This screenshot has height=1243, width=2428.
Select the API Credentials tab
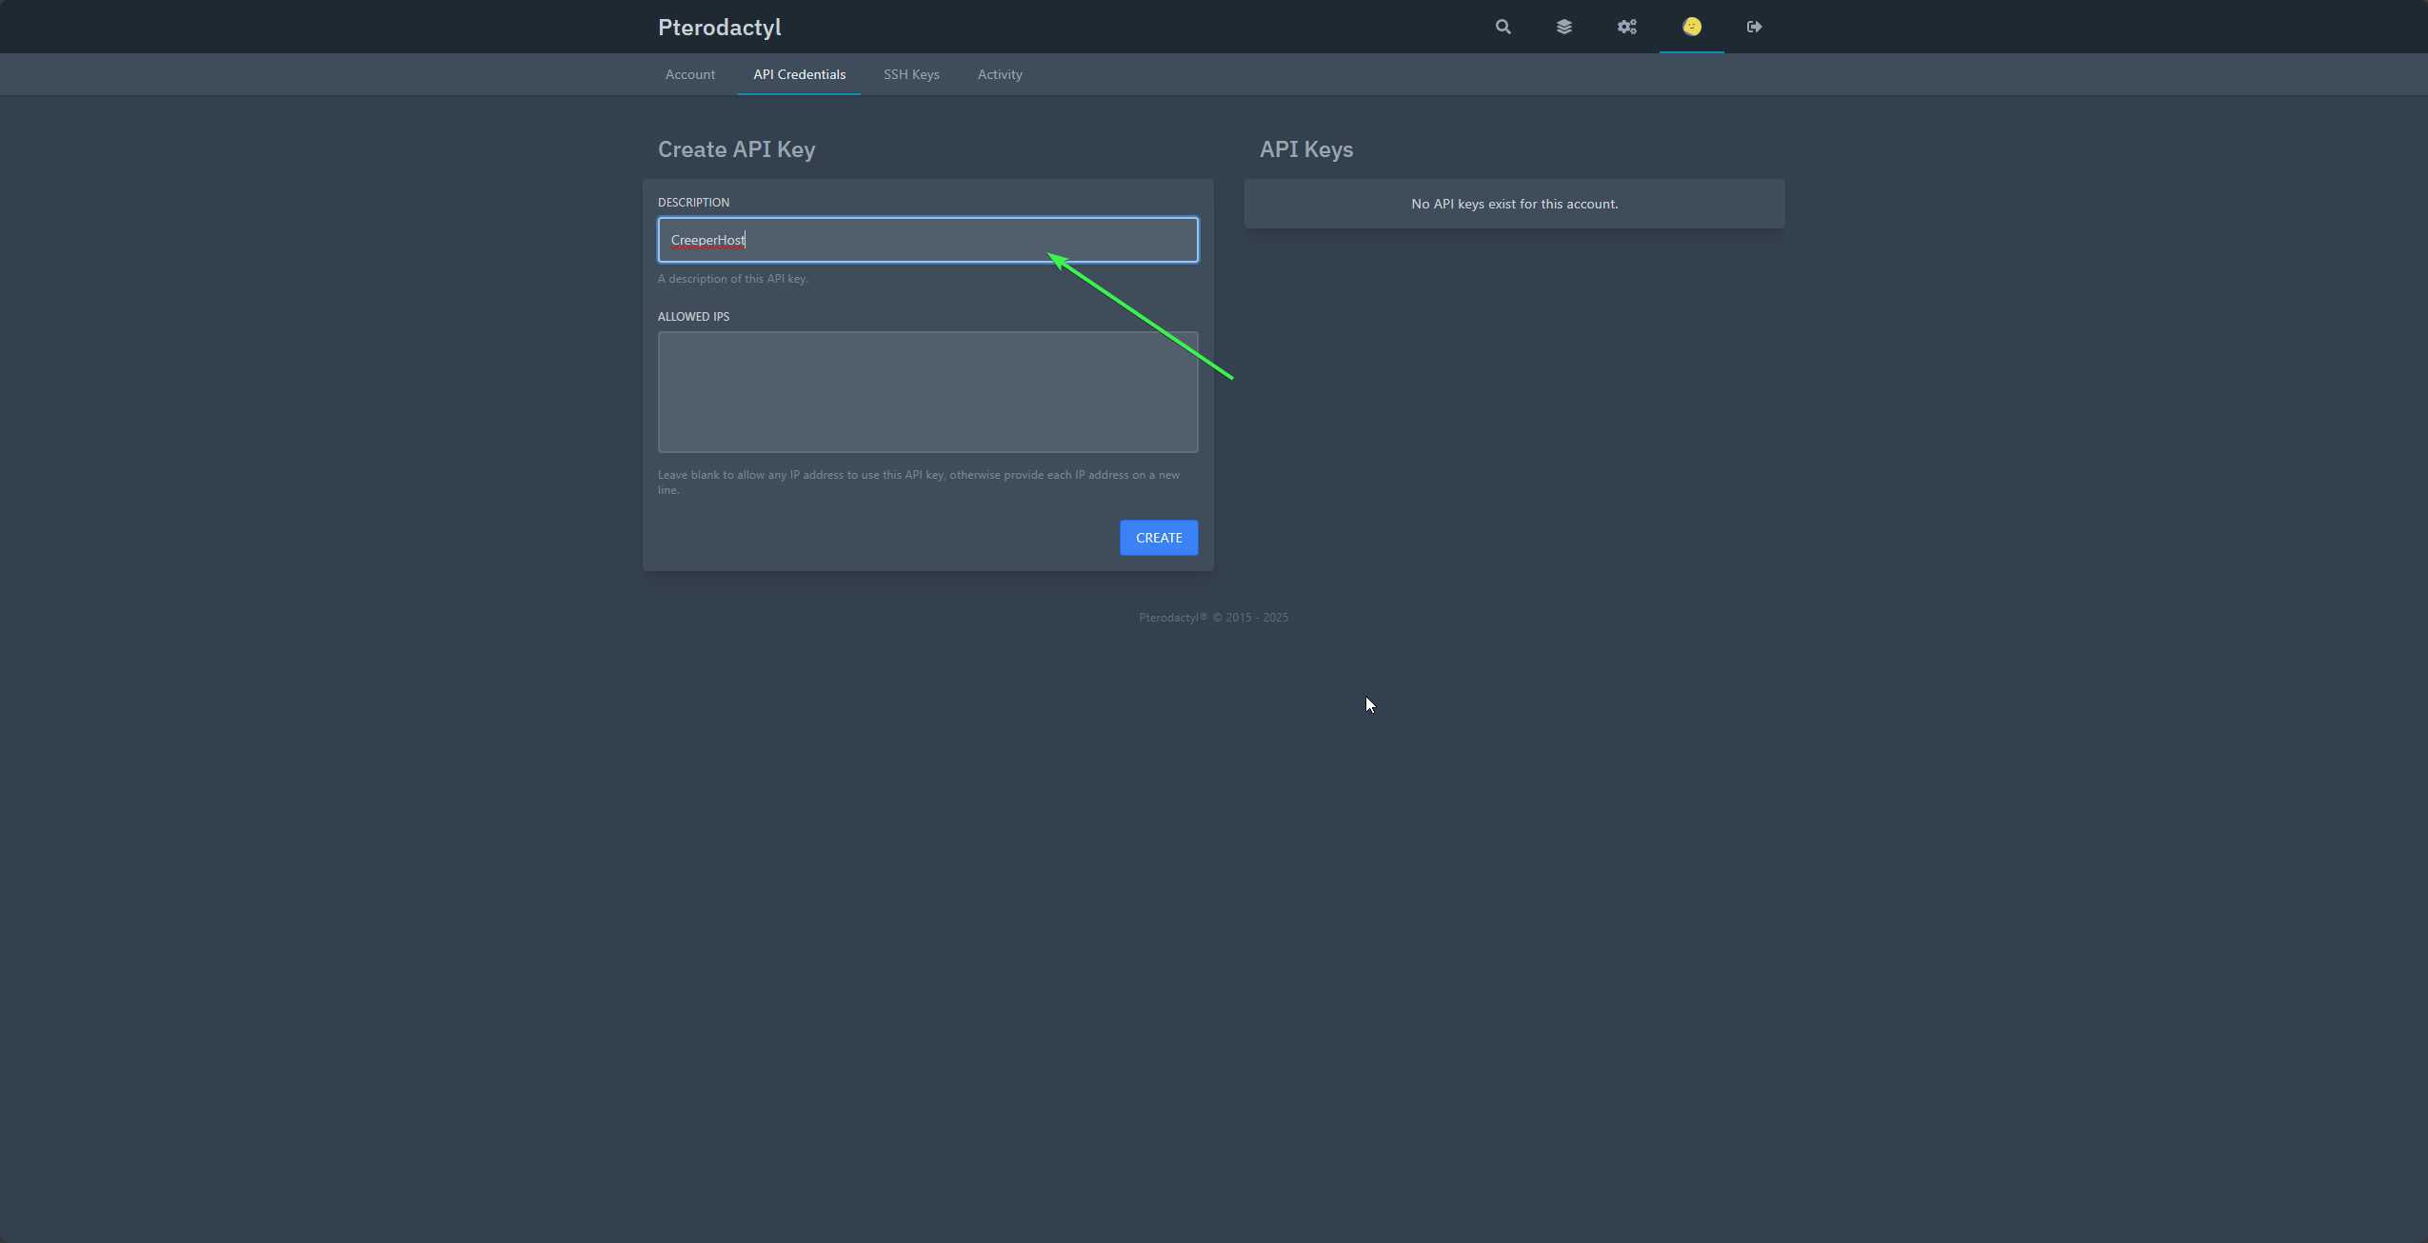799,73
